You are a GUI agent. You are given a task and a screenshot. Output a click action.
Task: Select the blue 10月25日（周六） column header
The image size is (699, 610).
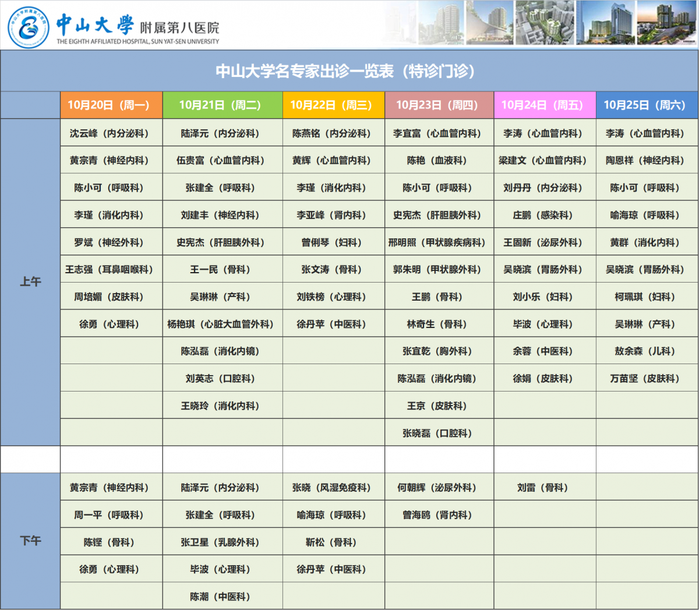point(647,105)
